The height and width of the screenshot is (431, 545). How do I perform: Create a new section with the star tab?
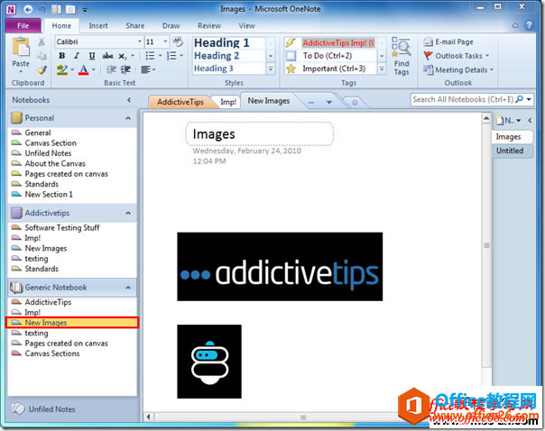pyautogui.click(x=355, y=102)
